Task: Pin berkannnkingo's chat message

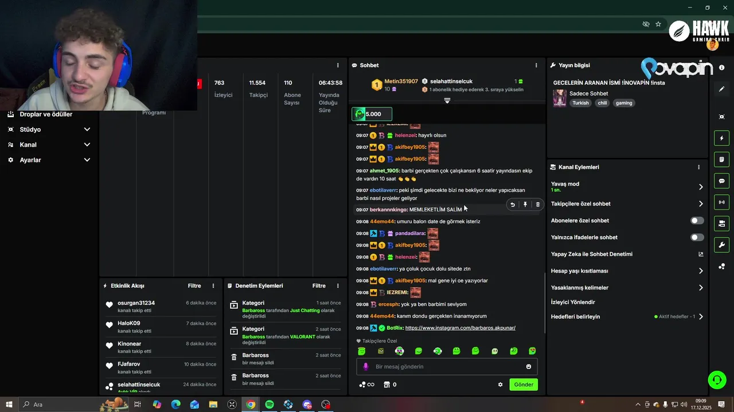Action: tap(525, 204)
